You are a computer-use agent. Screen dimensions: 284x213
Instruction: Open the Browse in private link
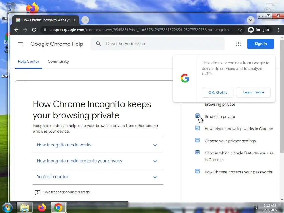coord(220,117)
